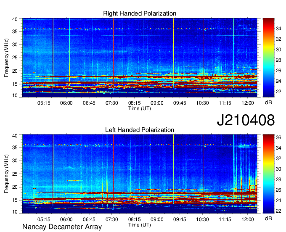
Task: Click "25" frequency tick of Right Handed plot
Action: click(15, 58)
